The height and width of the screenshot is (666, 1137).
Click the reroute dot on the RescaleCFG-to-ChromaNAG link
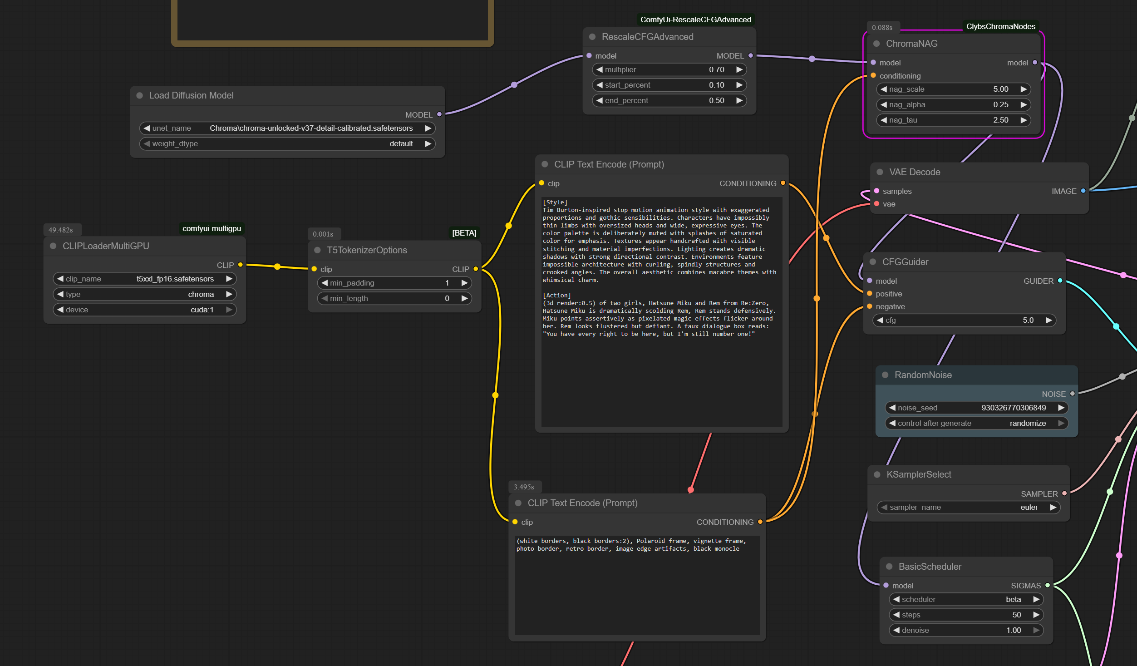812,59
